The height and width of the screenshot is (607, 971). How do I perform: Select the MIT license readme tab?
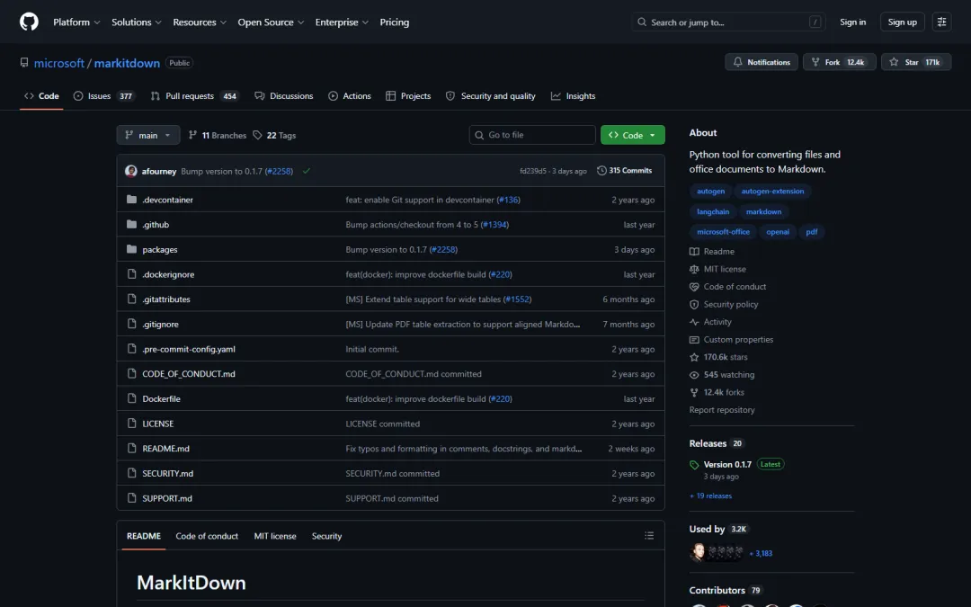(275, 536)
